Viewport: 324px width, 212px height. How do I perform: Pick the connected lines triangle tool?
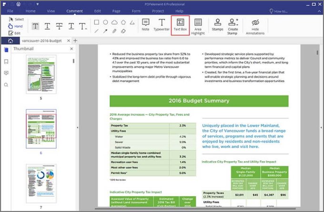tap(132, 22)
